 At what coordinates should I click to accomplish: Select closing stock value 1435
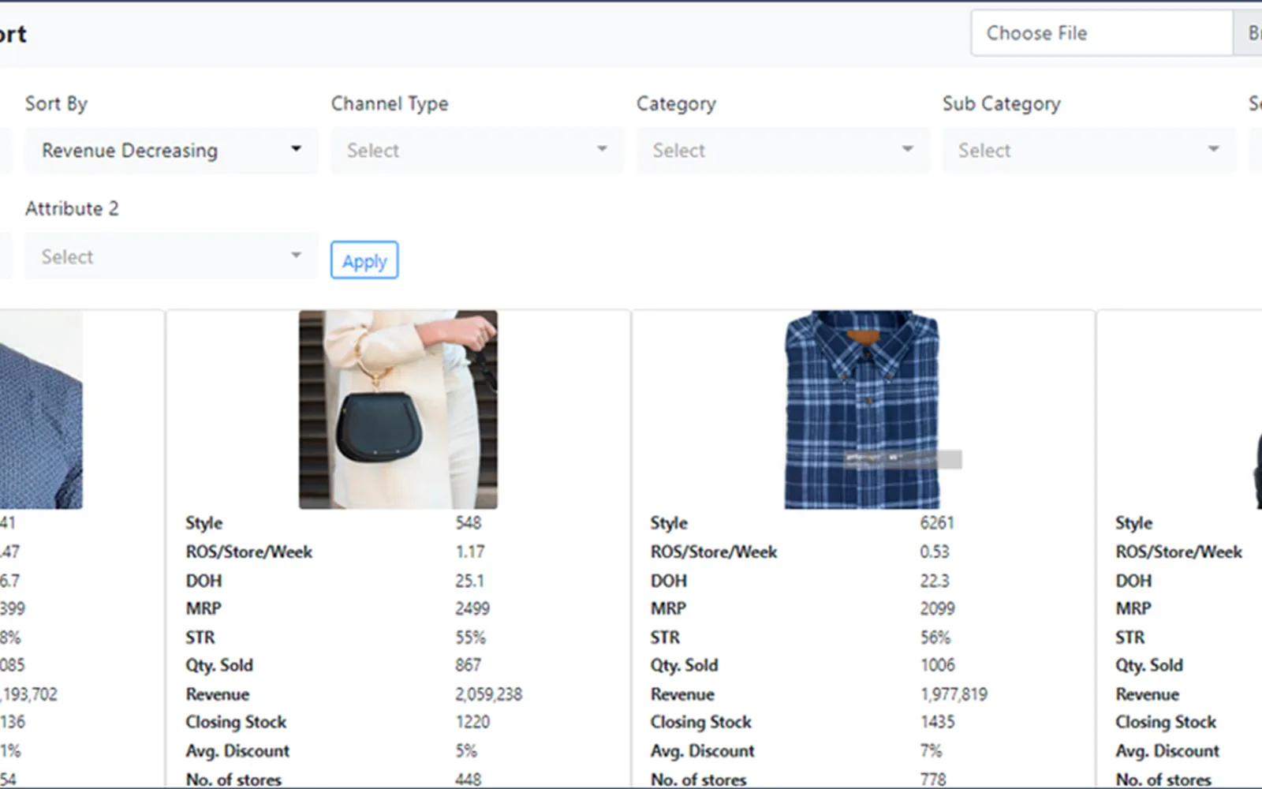click(937, 723)
